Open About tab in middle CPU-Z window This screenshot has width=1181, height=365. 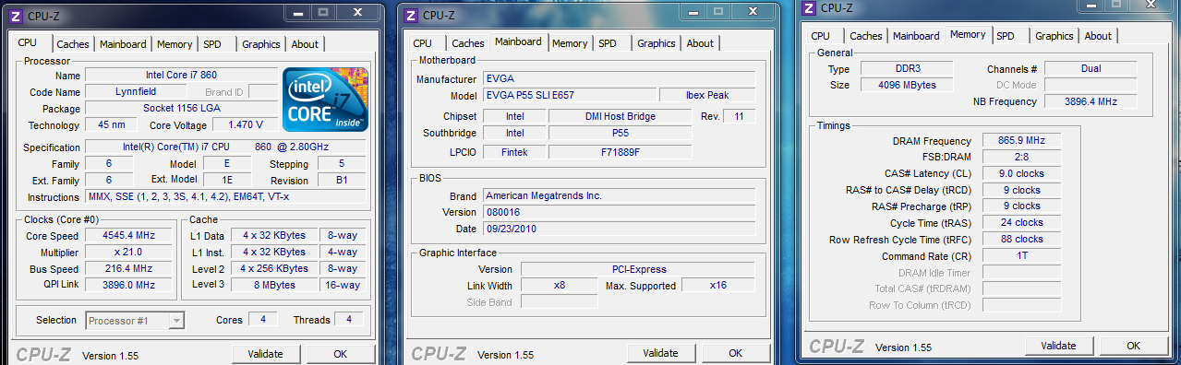coord(700,43)
